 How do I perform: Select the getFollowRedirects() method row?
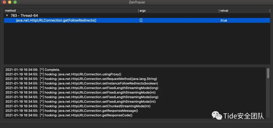[137, 20]
